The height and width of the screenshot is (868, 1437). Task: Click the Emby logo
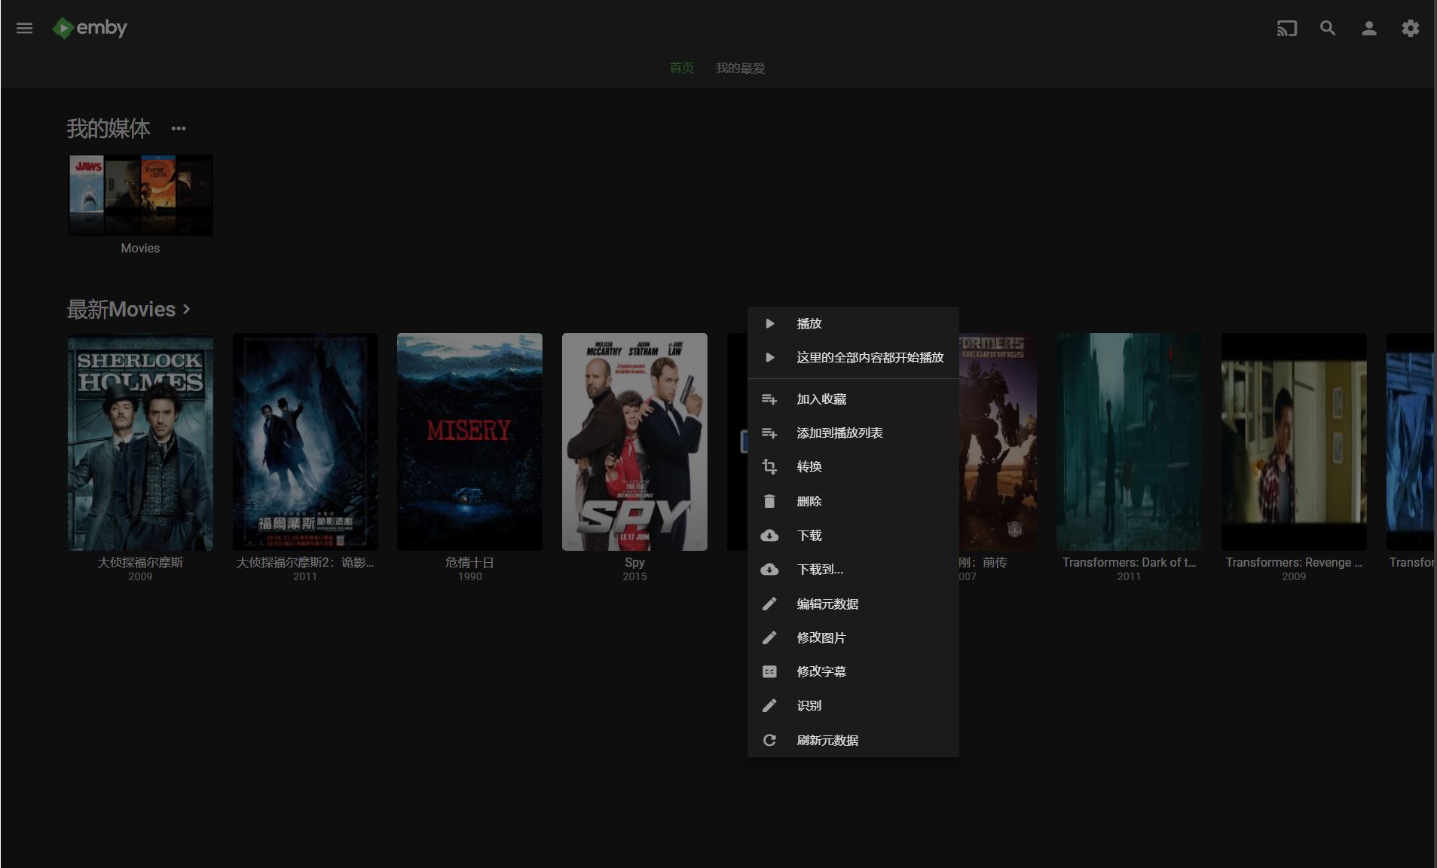[90, 28]
